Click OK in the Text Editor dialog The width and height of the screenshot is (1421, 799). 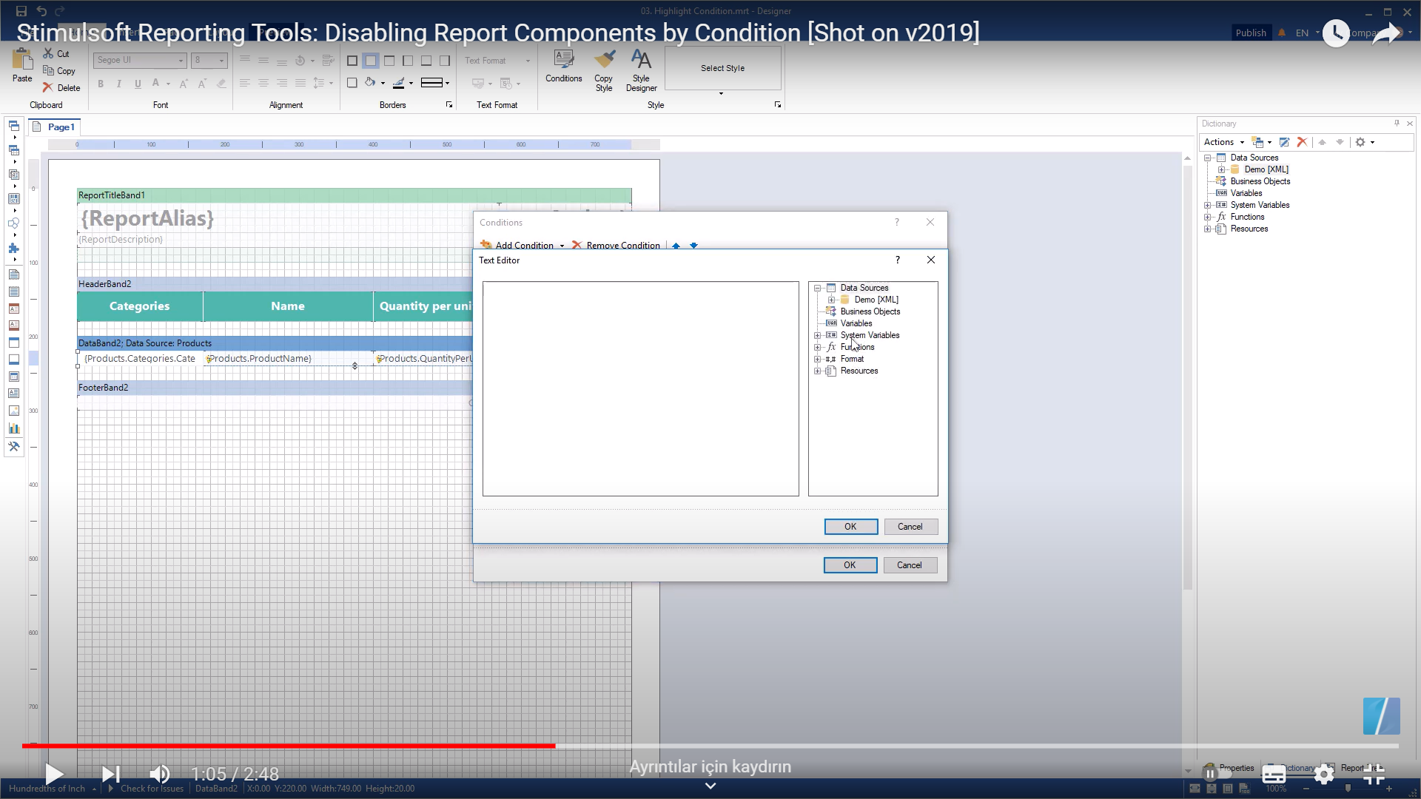click(851, 527)
